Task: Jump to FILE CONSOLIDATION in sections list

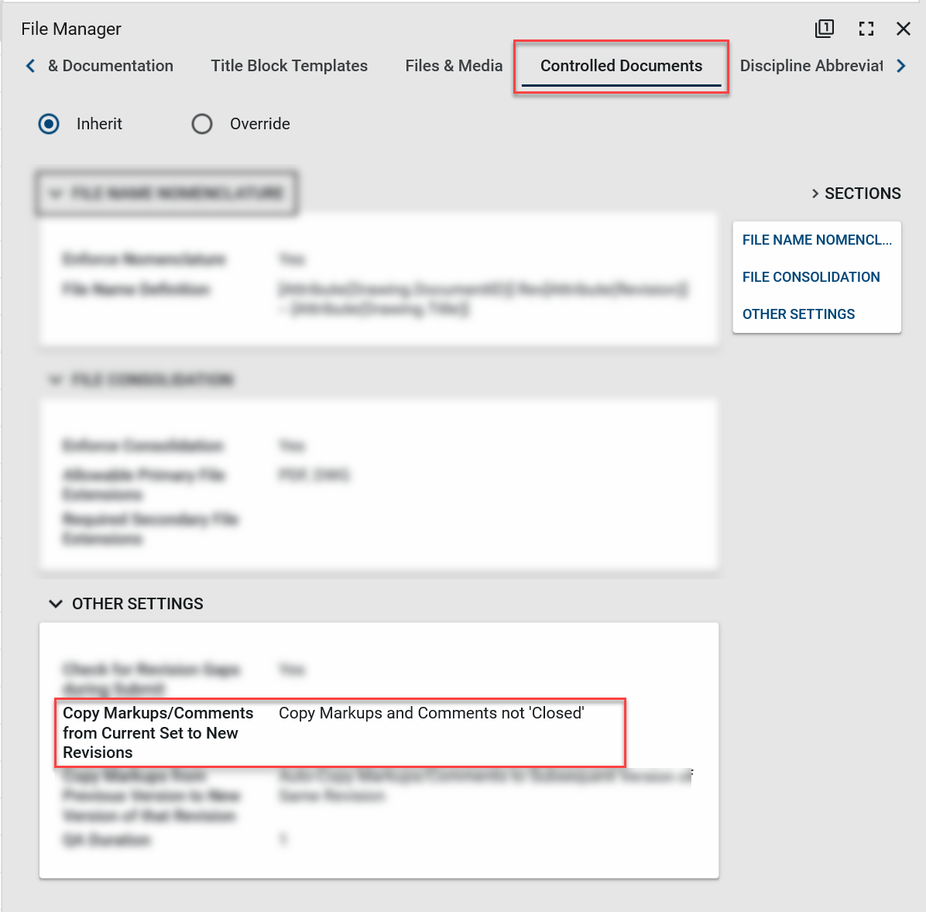Action: point(811,277)
